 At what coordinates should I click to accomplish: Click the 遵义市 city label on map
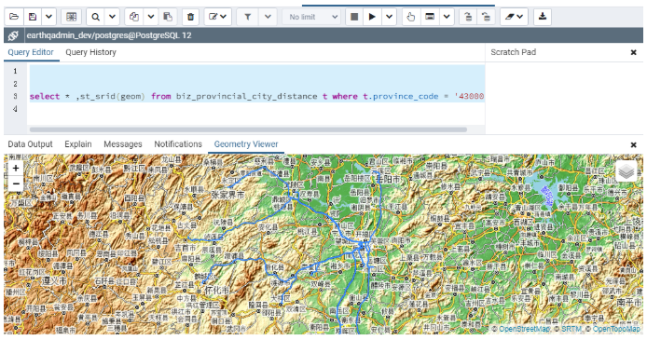(x=54, y=281)
